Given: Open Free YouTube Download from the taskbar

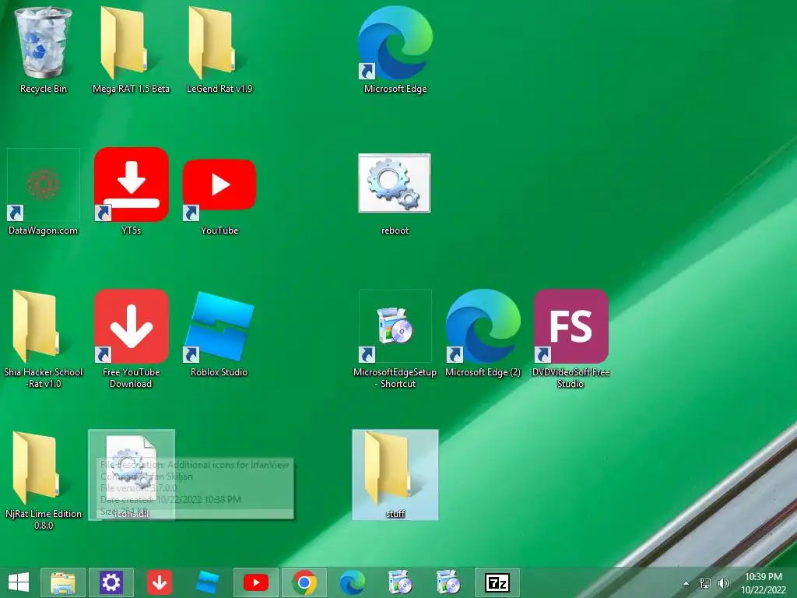Looking at the screenshot, I should [159, 582].
